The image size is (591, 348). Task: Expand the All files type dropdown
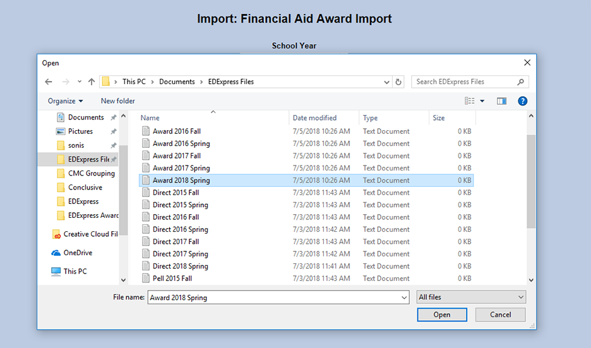(x=471, y=297)
